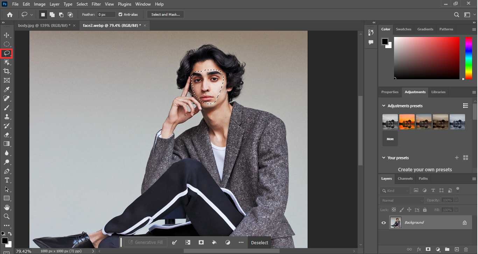Click the Generative Fill button
Image resolution: width=478 pixels, height=254 pixels.
(x=146, y=242)
